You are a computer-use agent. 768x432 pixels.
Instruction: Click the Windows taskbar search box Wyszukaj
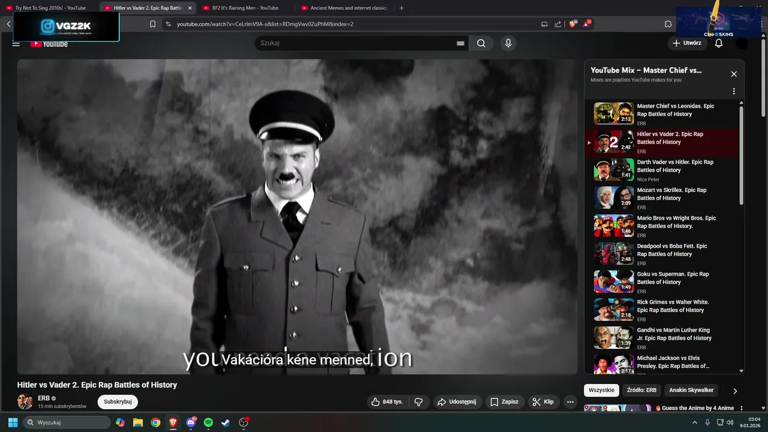66,422
